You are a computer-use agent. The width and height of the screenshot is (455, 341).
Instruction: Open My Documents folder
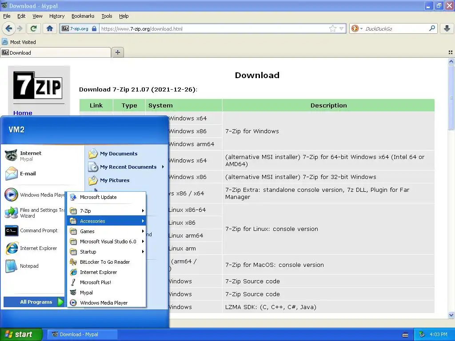coord(112,153)
